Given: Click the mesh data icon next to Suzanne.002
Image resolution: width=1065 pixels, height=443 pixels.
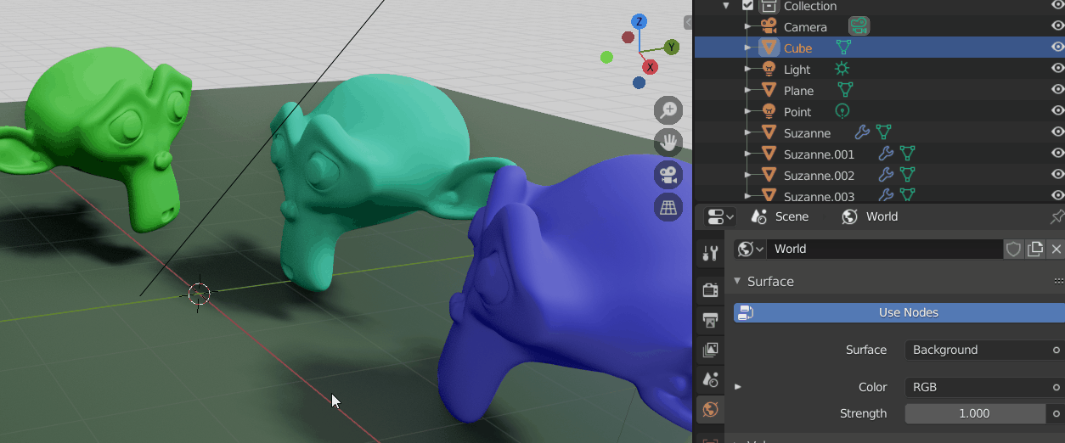Looking at the screenshot, I should (907, 175).
